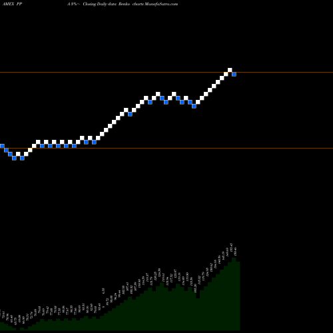
Task: Click the 'Renko charts' header text
Action: (131, 4)
